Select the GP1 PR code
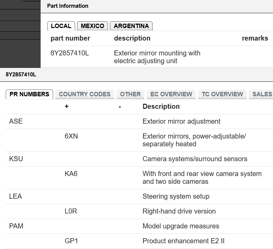Image resolution: width=273 pixels, height=249 pixels. [71, 241]
